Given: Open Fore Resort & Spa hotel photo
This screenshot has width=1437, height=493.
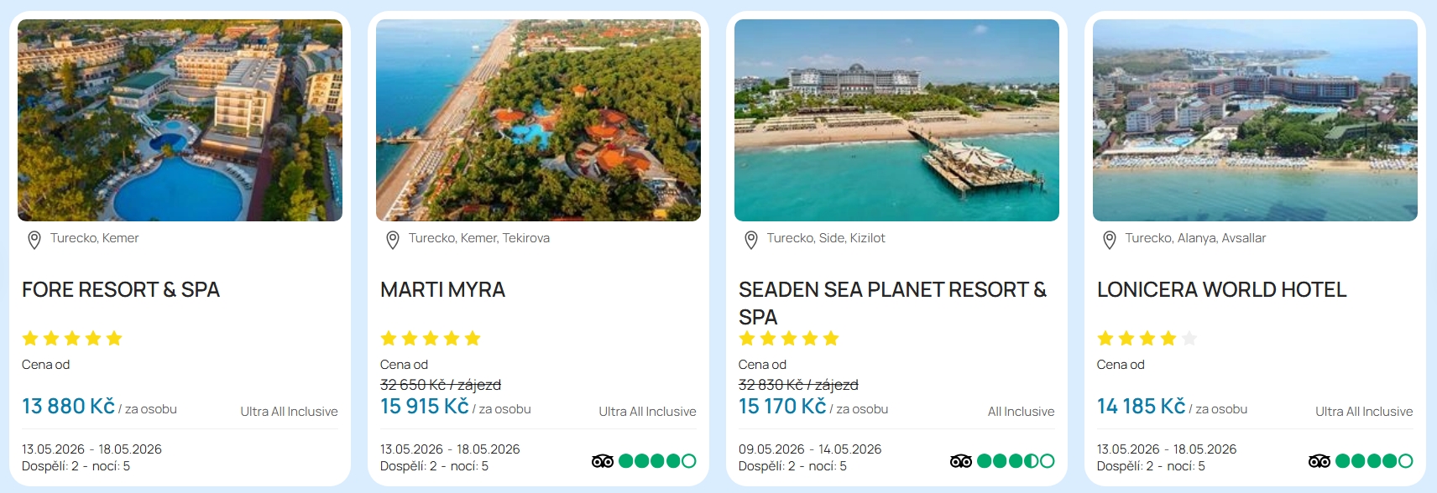Looking at the screenshot, I should 180,120.
